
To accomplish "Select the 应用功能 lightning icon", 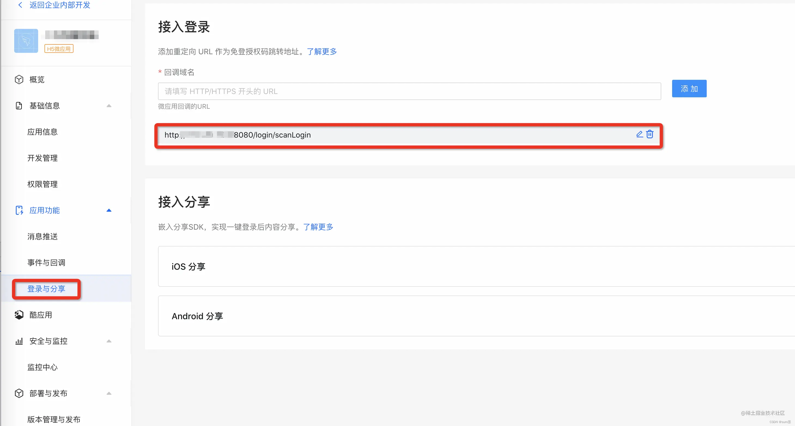I will [x=19, y=210].
